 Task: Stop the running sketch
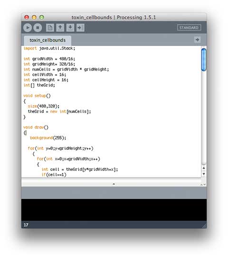pos(38,28)
